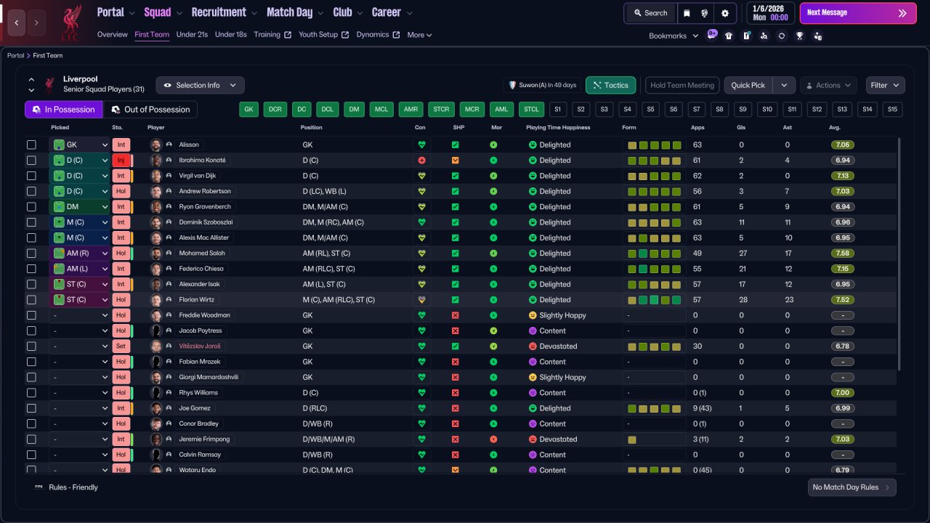Tick the checkbox for Joe Gomez

[x=31, y=408]
